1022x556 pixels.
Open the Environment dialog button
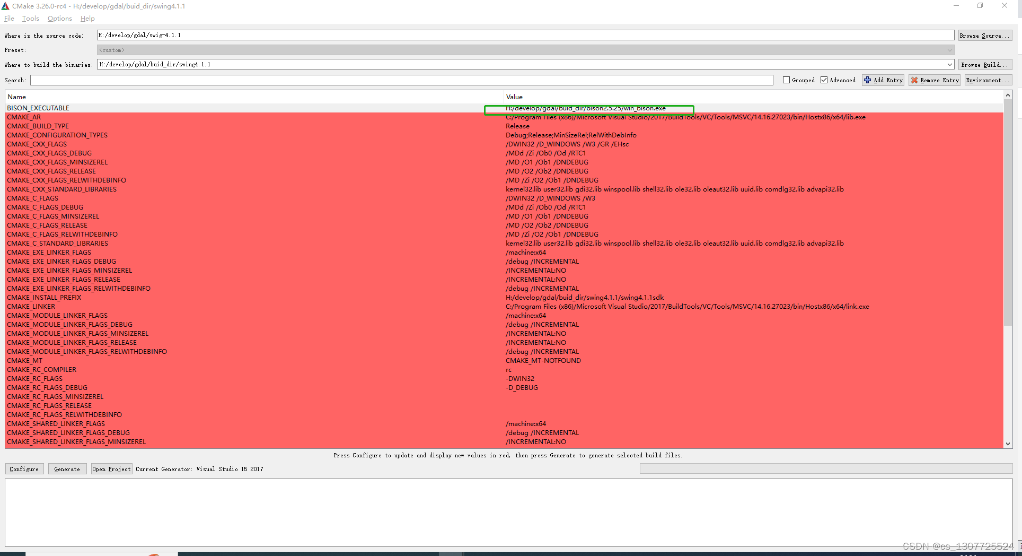988,80
